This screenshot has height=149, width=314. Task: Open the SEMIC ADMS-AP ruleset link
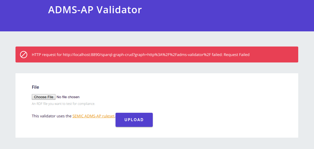[x=94, y=116]
